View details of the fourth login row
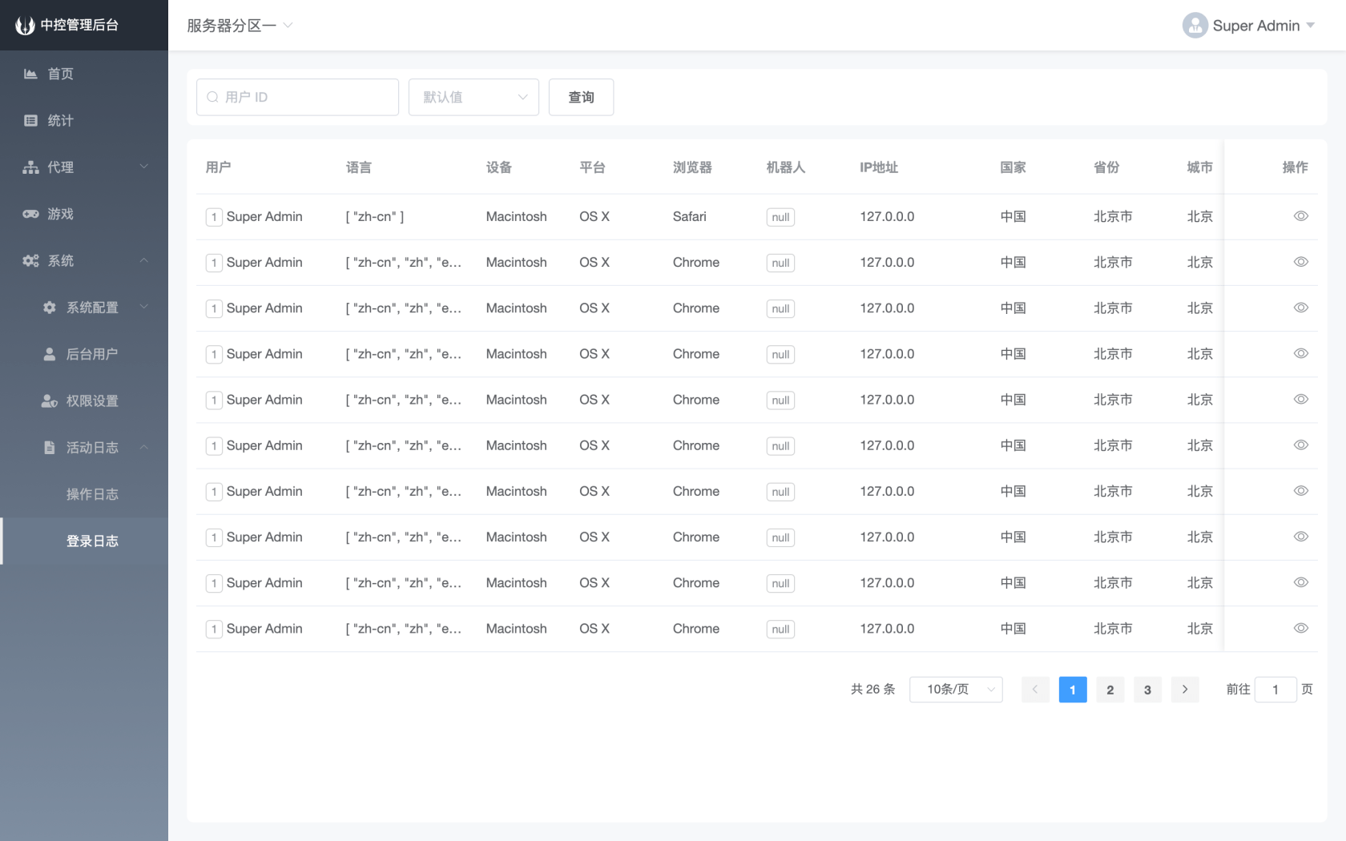Viewport: 1346px width, 841px height. tap(1301, 353)
